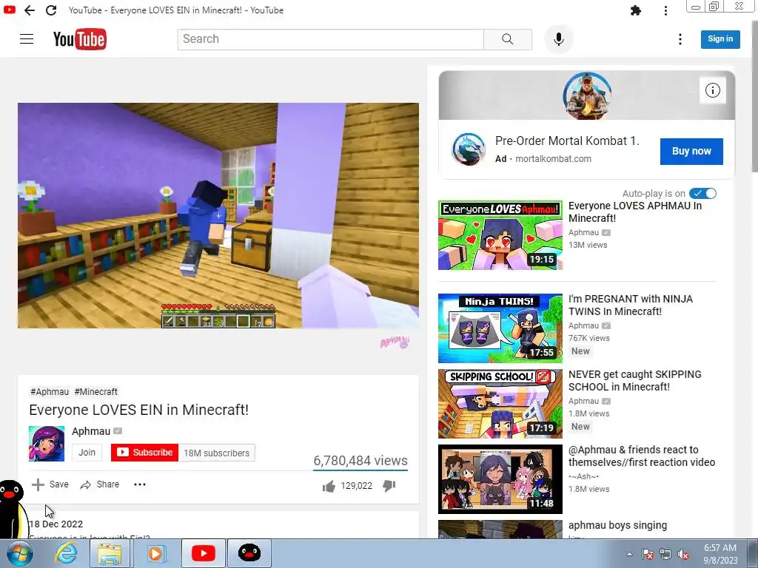The height and width of the screenshot is (568, 758).
Task: Click the 18 Dec 2022 date
Action: [56, 524]
